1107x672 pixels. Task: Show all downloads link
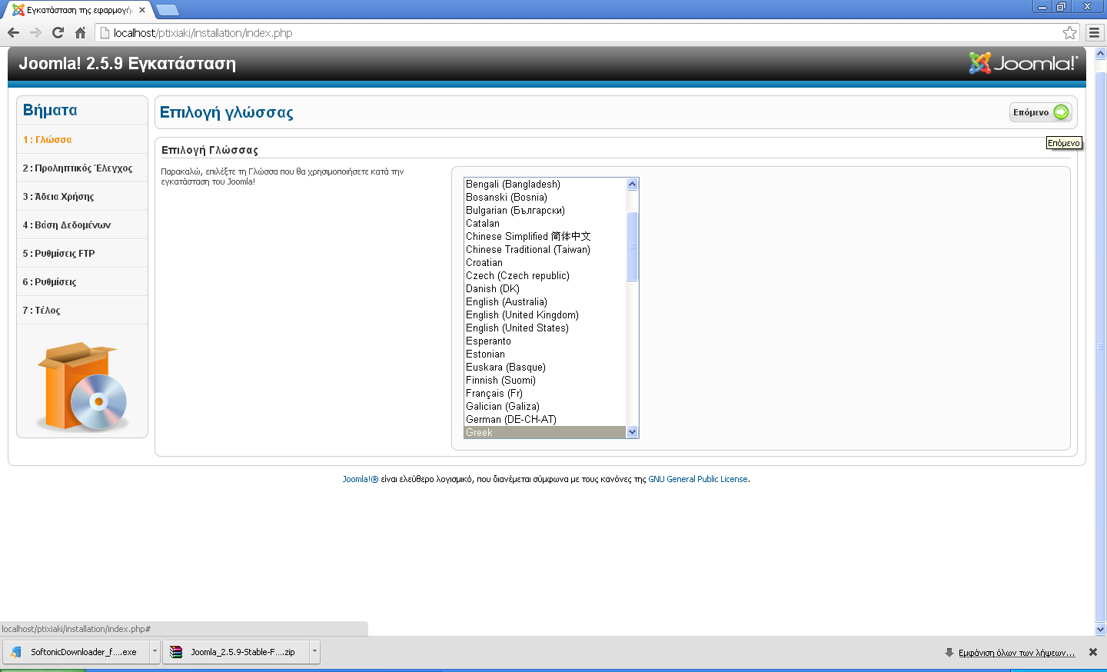click(1016, 653)
